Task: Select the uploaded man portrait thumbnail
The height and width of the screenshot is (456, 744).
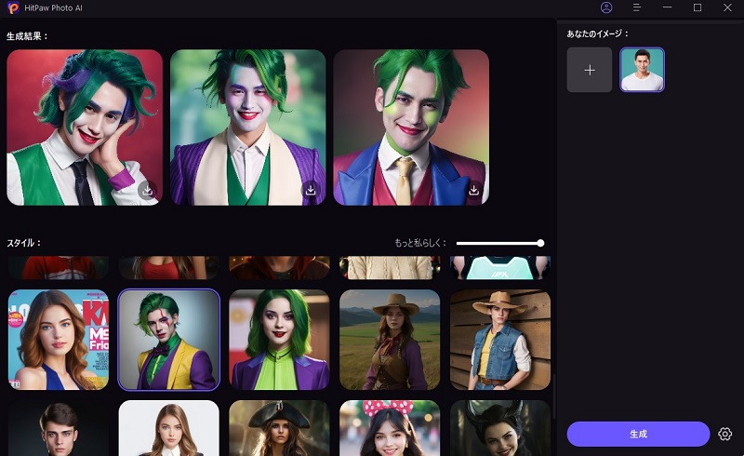Action: tap(642, 70)
